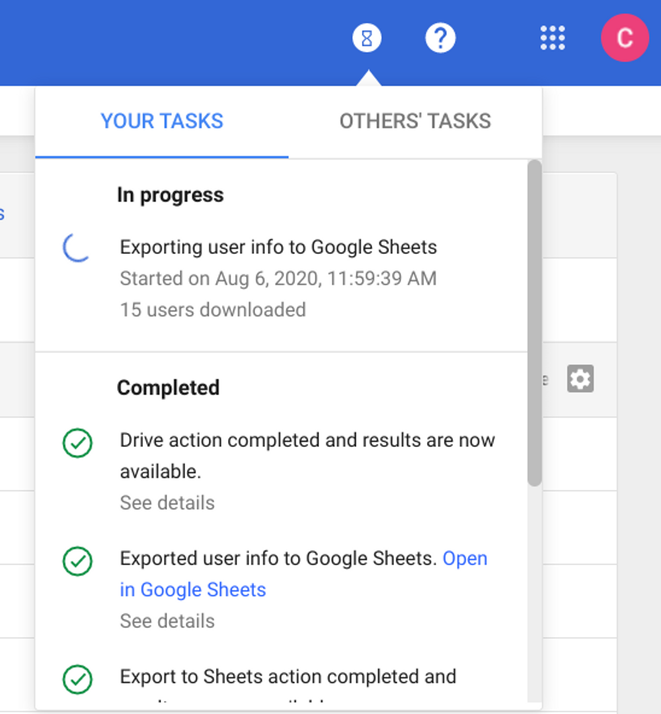Click the checkmark beside Exported user info
661x714 pixels.
pos(77,561)
